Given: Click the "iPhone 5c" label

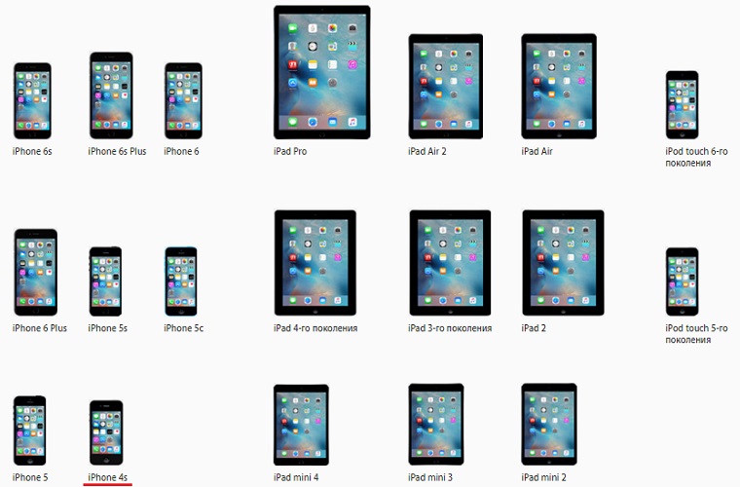Looking at the screenshot, I should [x=184, y=328].
